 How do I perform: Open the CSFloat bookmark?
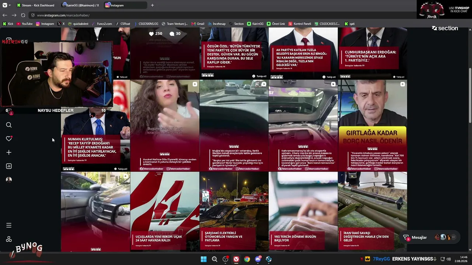[x=123, y=24]
